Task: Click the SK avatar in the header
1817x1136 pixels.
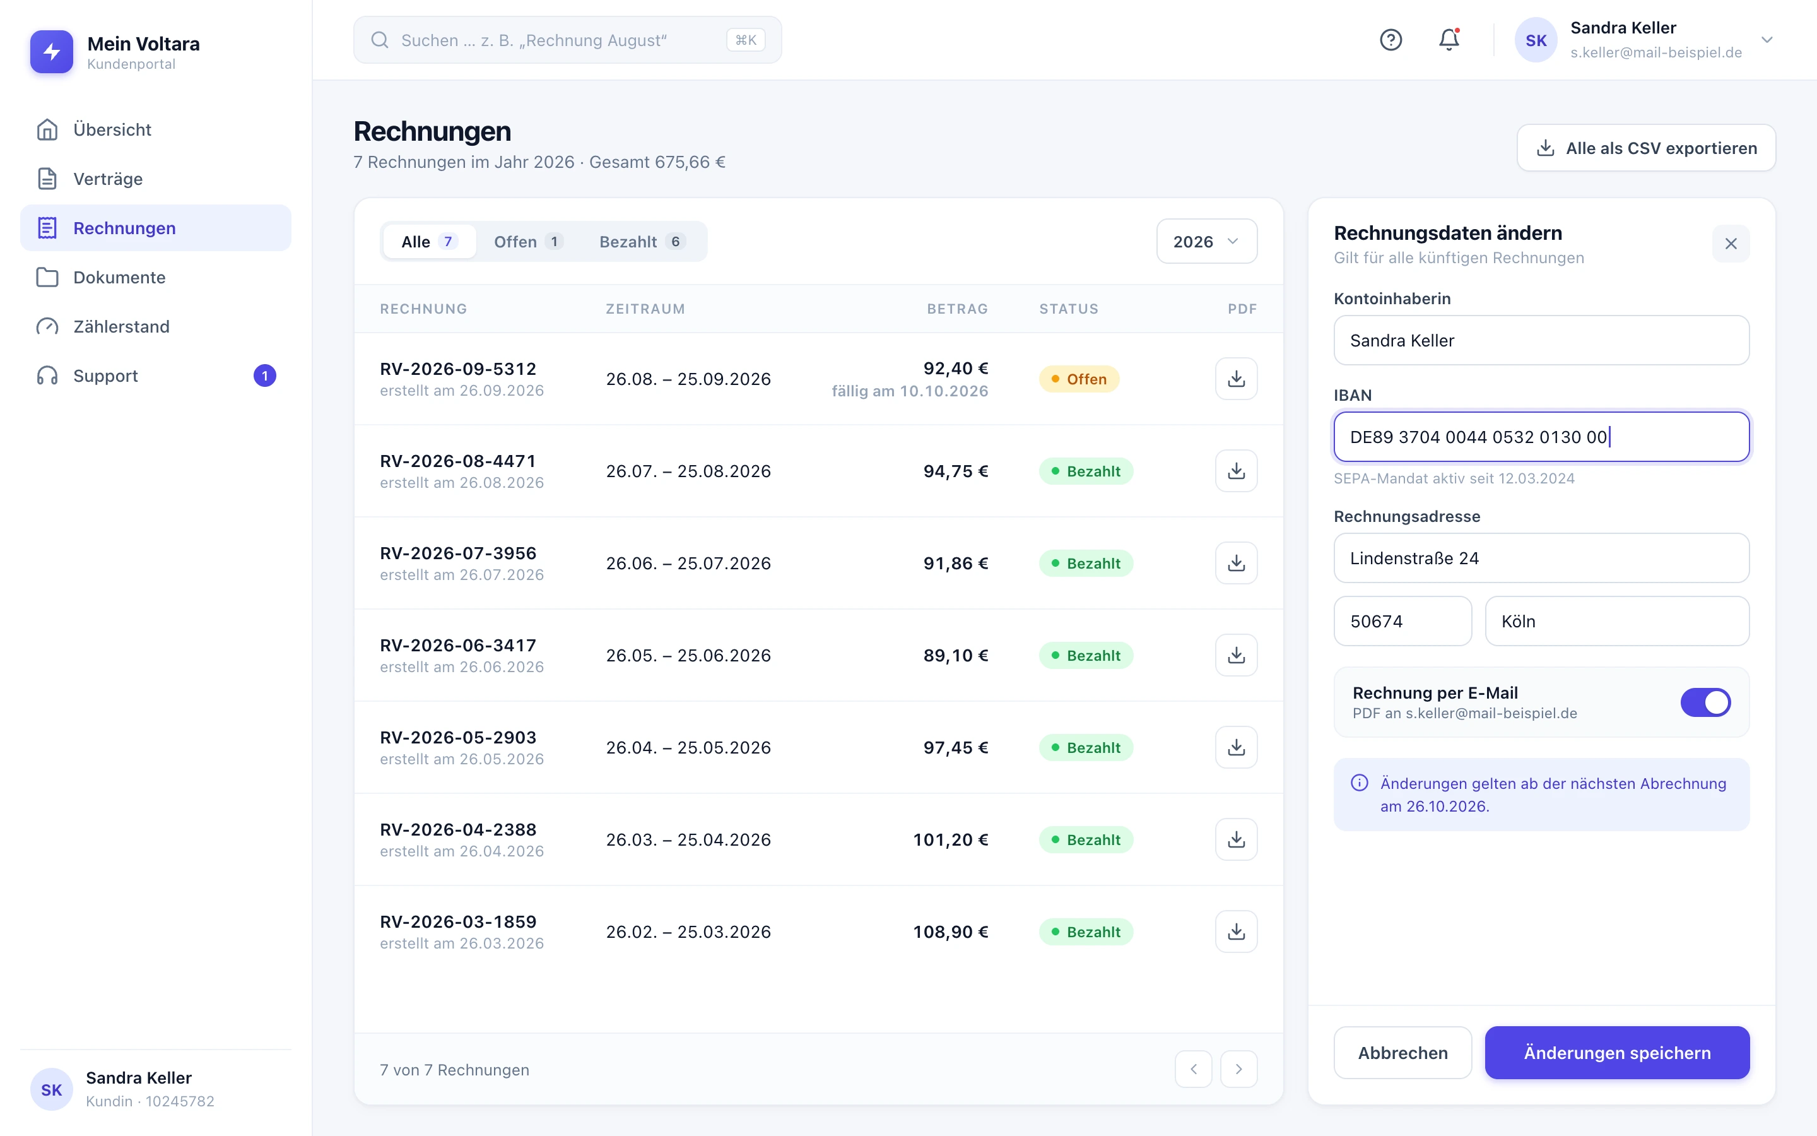Action: coord(1536,40)
